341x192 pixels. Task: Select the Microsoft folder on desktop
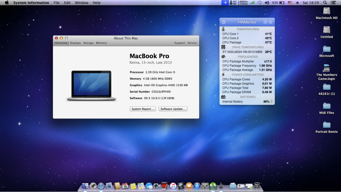[327, 51]
